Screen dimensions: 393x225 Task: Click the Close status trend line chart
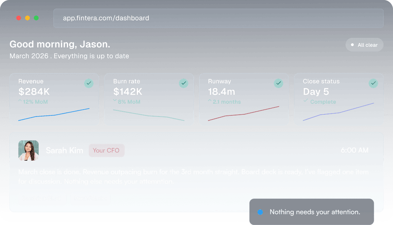click(x=338, y=112)
